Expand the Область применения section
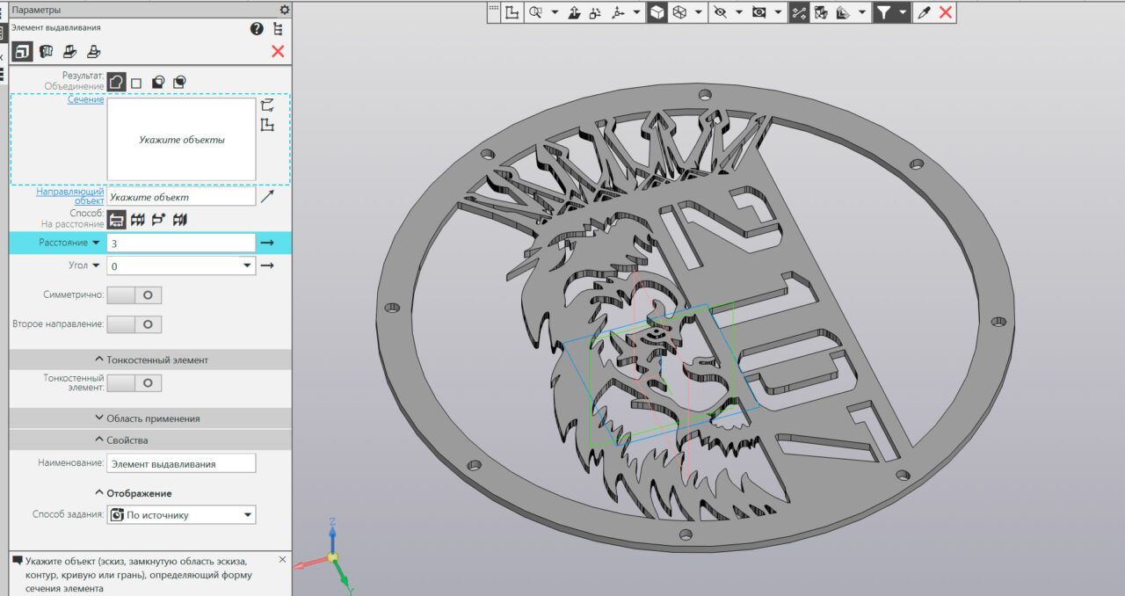The width and height of the screenshot is (1125, 596). tap(148, 418)
